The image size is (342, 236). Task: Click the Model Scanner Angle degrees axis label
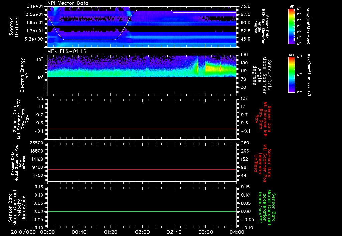click(x=262, y=75)
